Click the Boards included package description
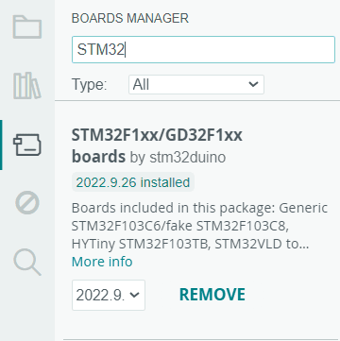Image resolution: width=340 pixels, height=341 pixels. pyautogui.click(x=199, y=226)
